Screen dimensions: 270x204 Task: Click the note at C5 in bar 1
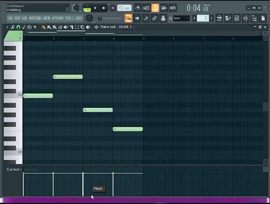point(38,96)
